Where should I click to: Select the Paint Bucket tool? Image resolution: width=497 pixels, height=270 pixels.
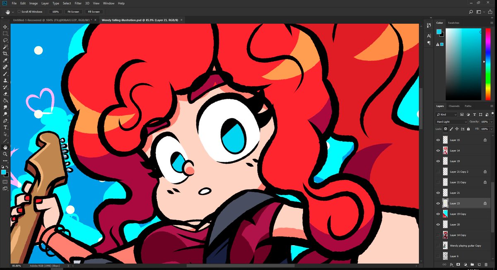pyautogui.click(x=5, y=100)
